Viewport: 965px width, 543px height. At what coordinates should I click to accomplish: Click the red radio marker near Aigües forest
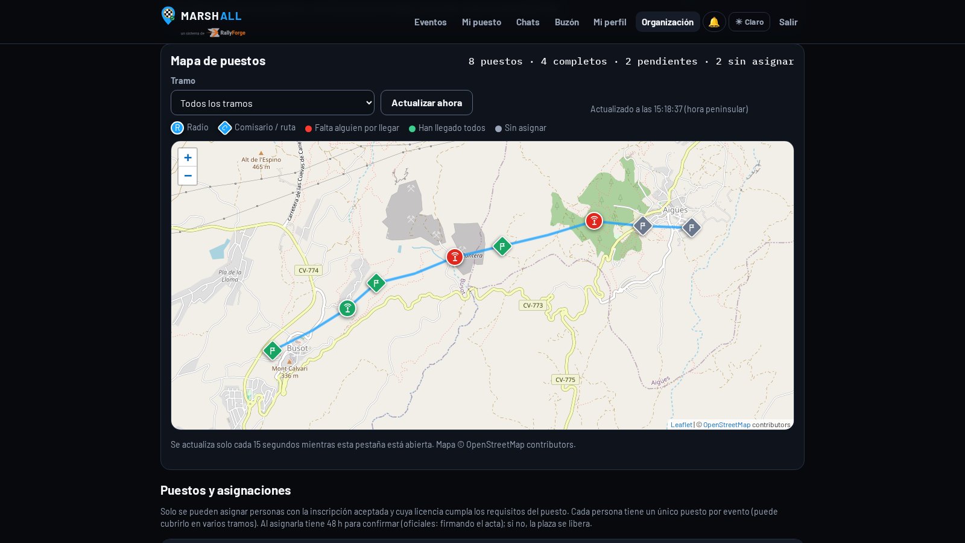click(594, 221)
